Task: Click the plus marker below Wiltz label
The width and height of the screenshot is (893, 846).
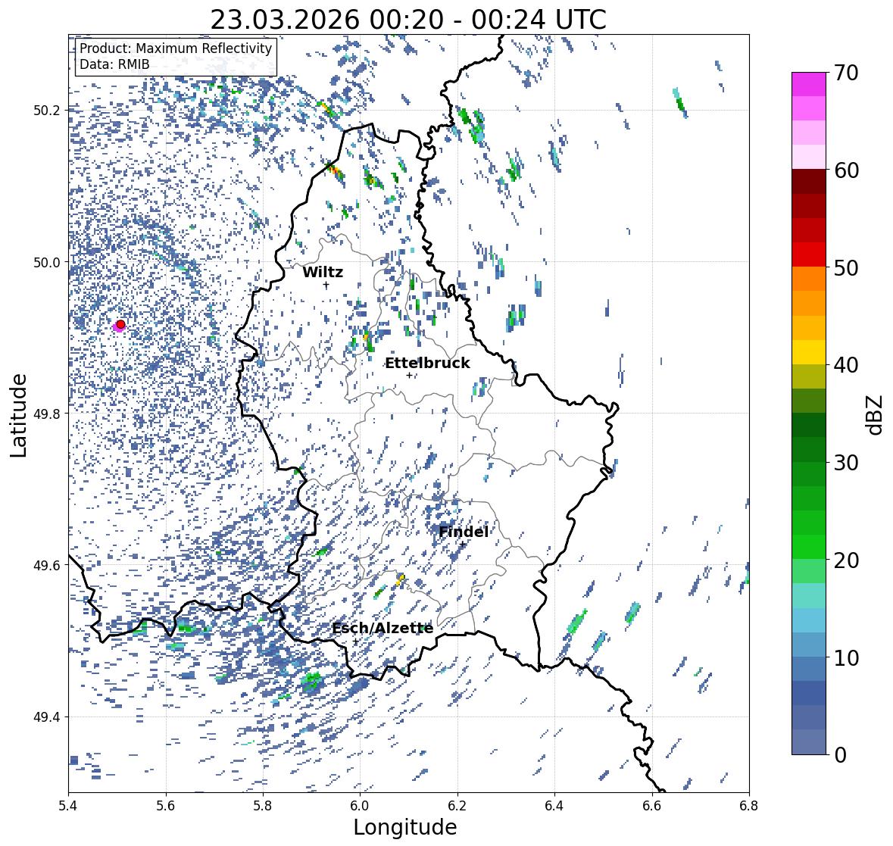Action: 326,285
